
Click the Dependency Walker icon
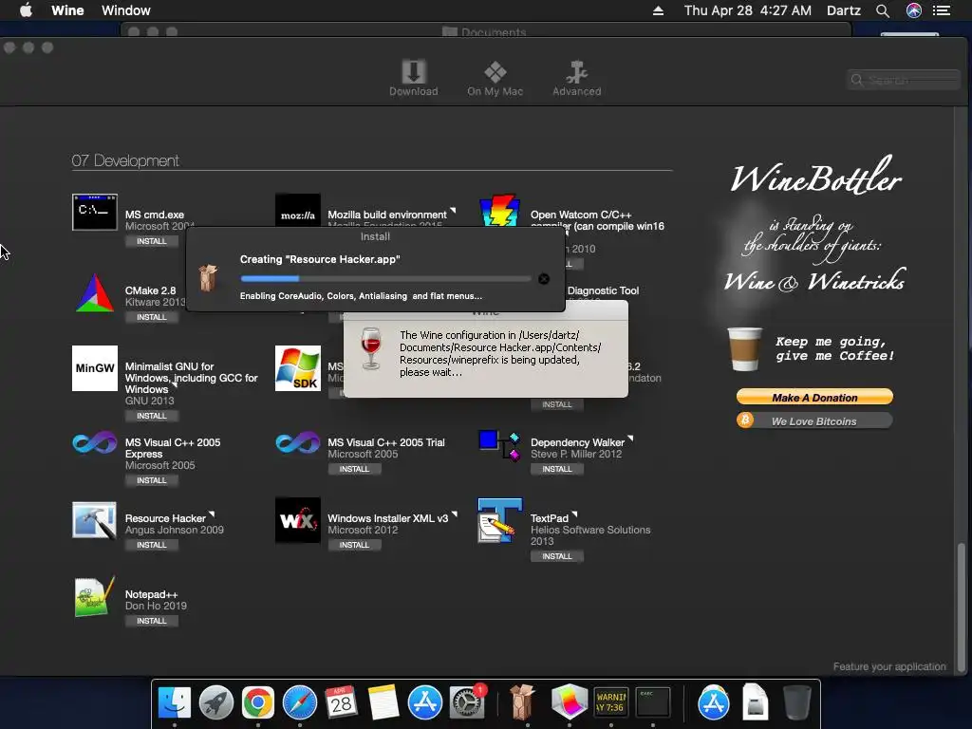pyautogui.click(x=499, y=445)
